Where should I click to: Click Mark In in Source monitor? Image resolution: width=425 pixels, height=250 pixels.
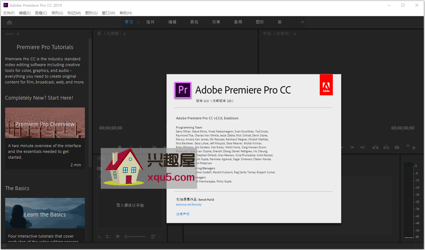[131, 147]
